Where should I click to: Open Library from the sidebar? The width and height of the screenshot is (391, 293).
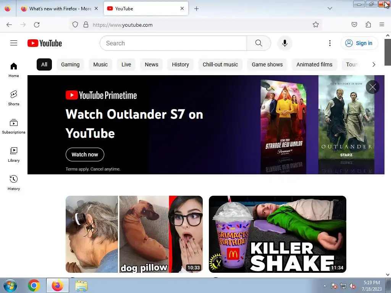click(x=14, y=155)
